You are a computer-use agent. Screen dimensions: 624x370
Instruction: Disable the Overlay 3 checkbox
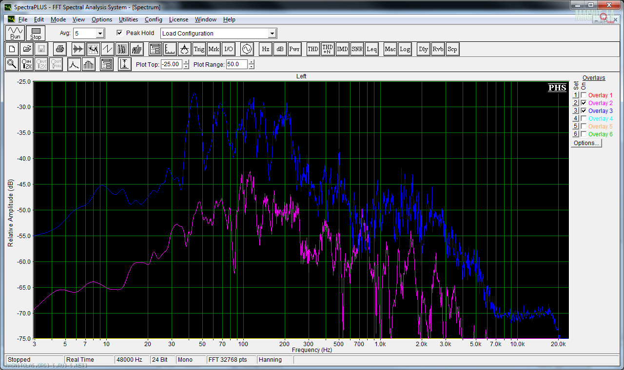coord(584,111)
